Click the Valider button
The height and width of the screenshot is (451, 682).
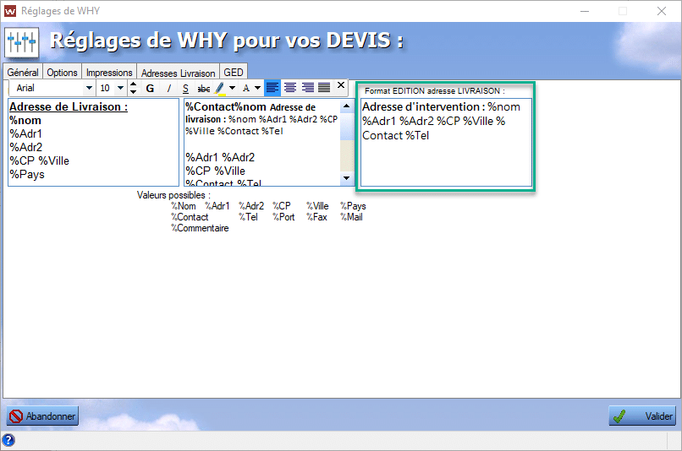[643, 416]
